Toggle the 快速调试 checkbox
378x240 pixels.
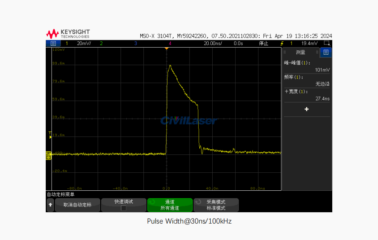(124, 208)
